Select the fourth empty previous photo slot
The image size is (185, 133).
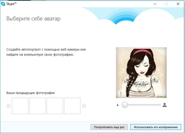tap(72, 106)
